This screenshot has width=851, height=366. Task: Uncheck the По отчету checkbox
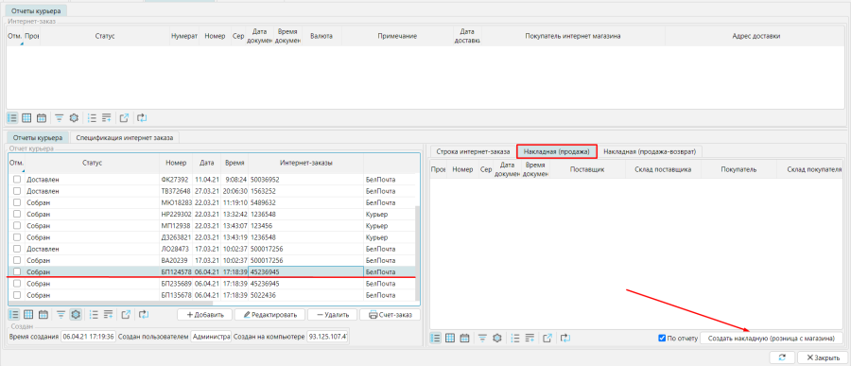662,339
